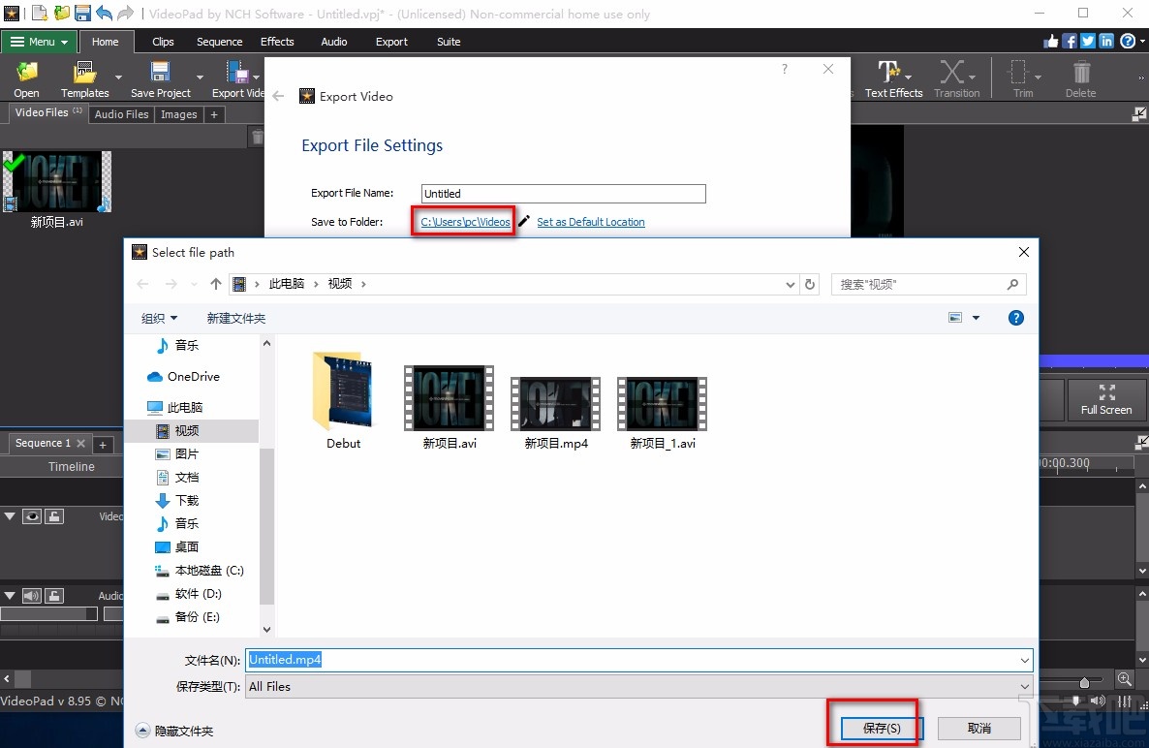Expand the Templates dropdown arrow
1149x748 pixels.
tap(119, 77)
